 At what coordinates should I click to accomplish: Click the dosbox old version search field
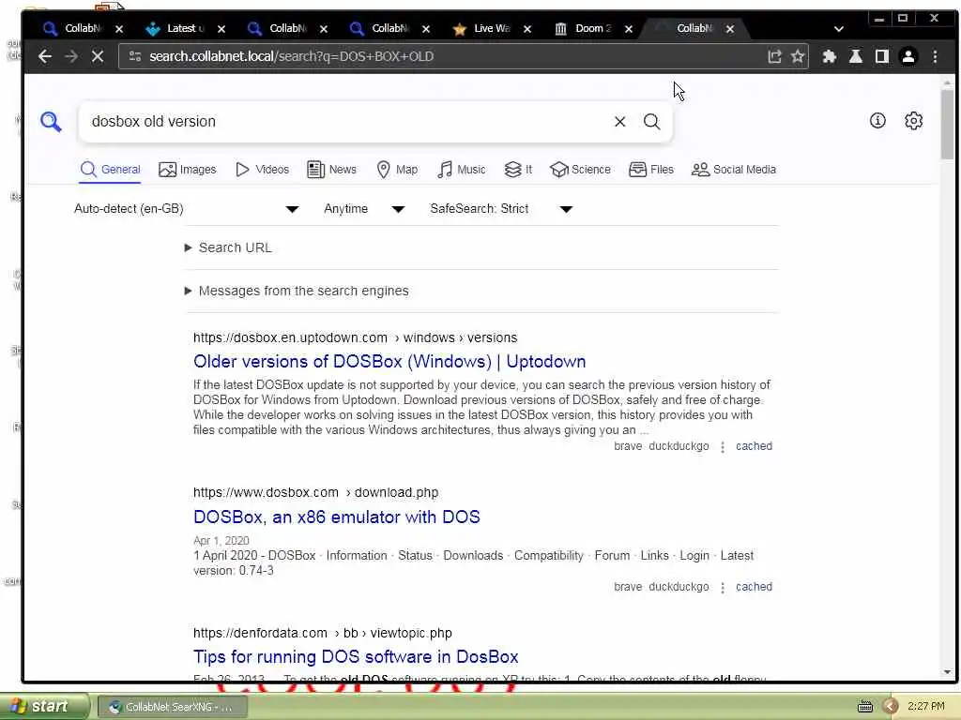coord(346,121)
